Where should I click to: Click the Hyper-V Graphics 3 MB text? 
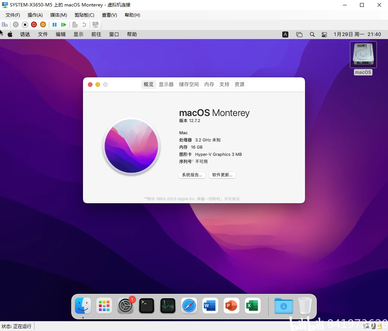219,154
